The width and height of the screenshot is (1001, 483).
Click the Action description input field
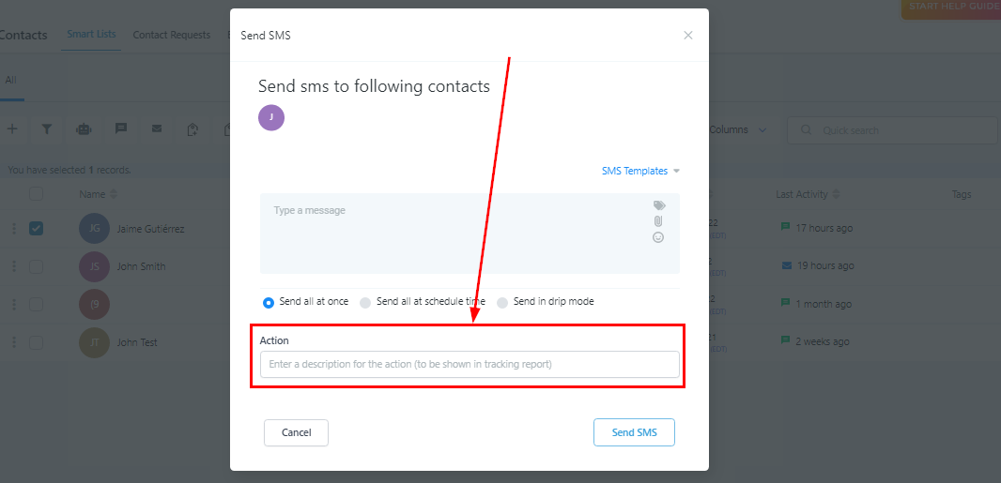[x=470, y=364]
